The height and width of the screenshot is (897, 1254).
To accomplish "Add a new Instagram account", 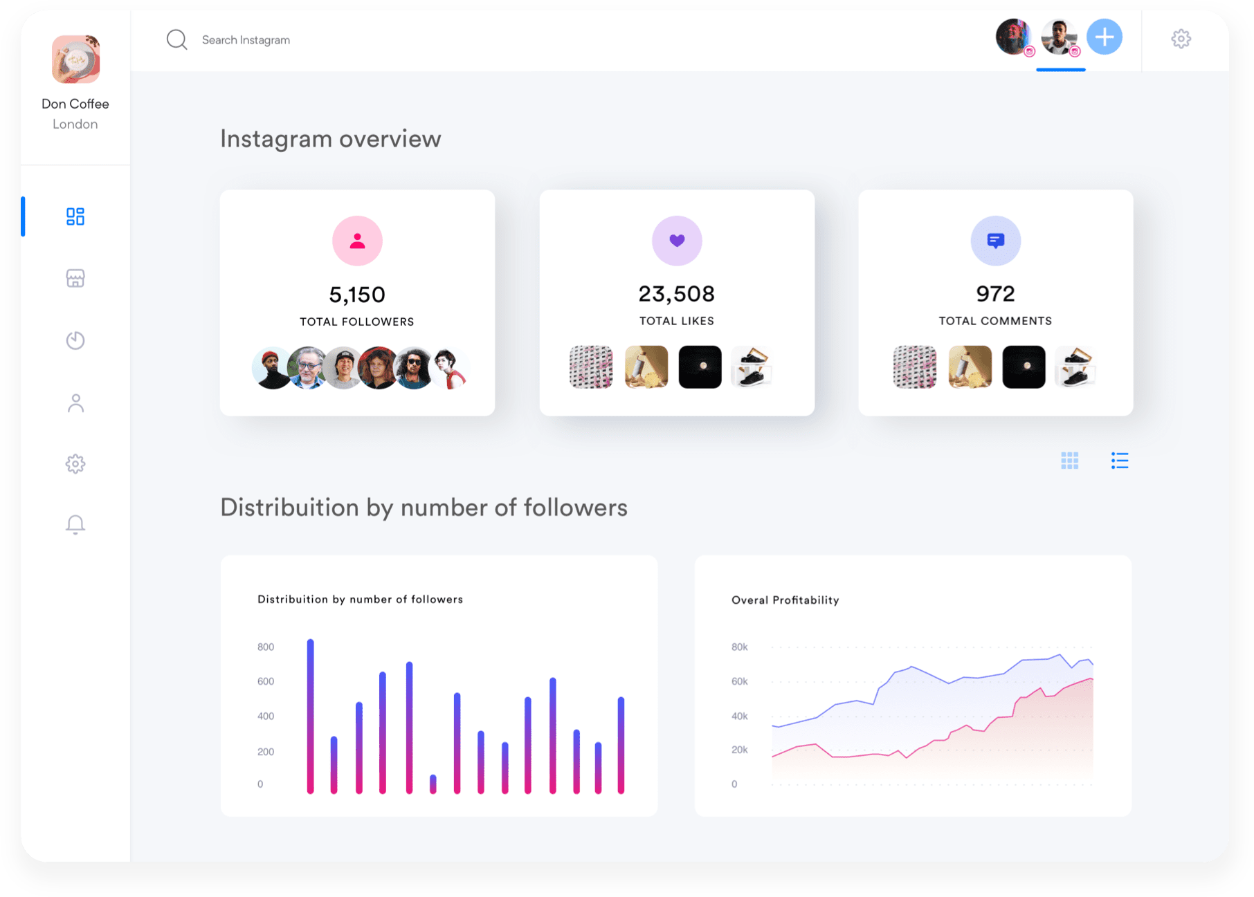I will click(x=1104, y=37).
